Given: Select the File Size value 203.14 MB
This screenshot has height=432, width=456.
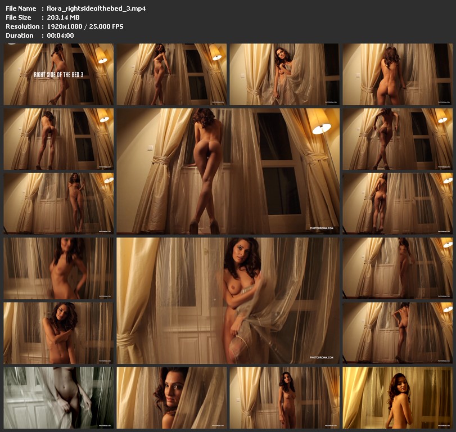Looking at the screenshot, I should tap(63, 17).
